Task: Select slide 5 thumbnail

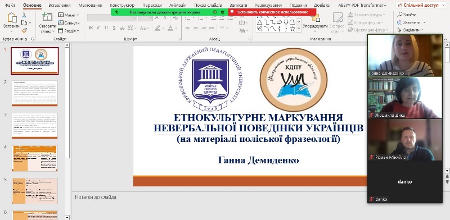Action: coord(35,191)
